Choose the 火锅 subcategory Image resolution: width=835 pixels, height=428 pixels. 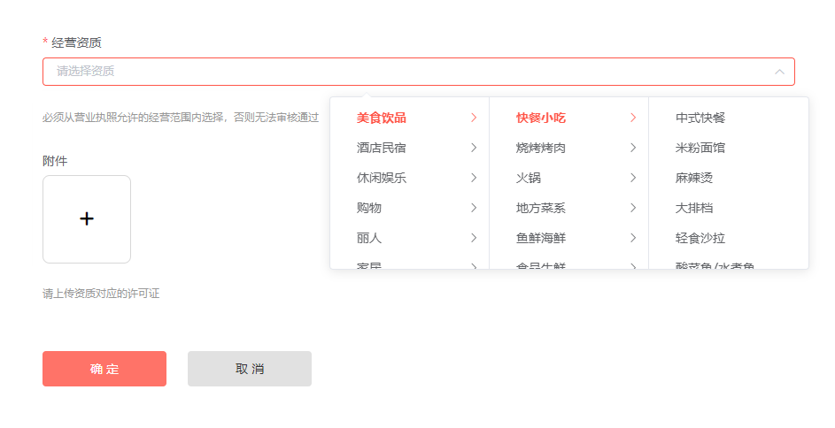529,178
